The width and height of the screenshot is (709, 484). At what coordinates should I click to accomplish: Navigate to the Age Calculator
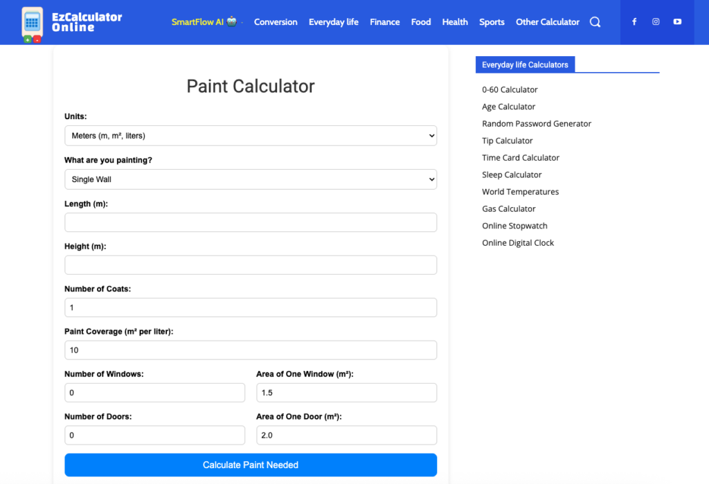pyautogui.click(x=508, y=106)
